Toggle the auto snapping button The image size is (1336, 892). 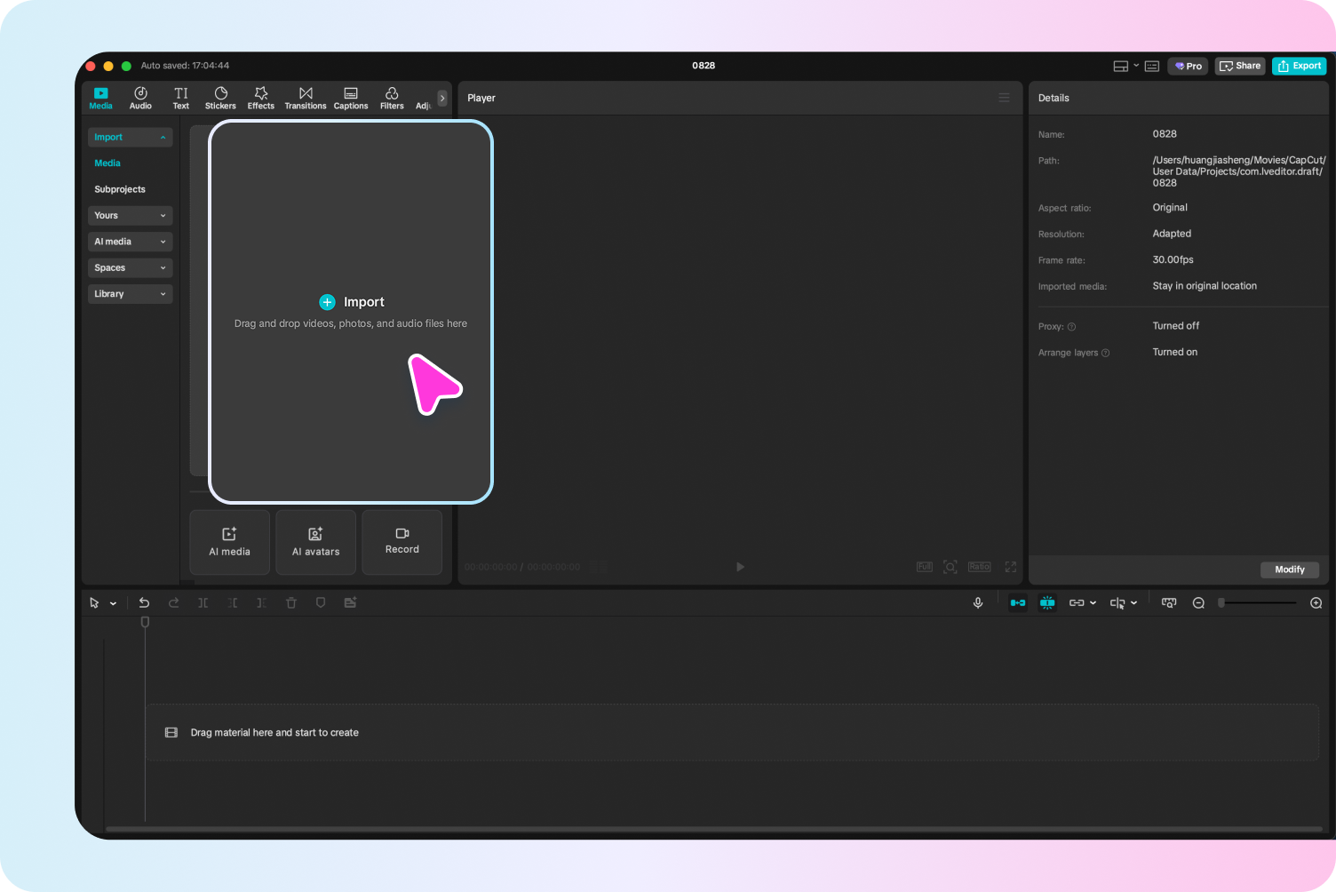pyautogui.click(x=1047, y=602)
